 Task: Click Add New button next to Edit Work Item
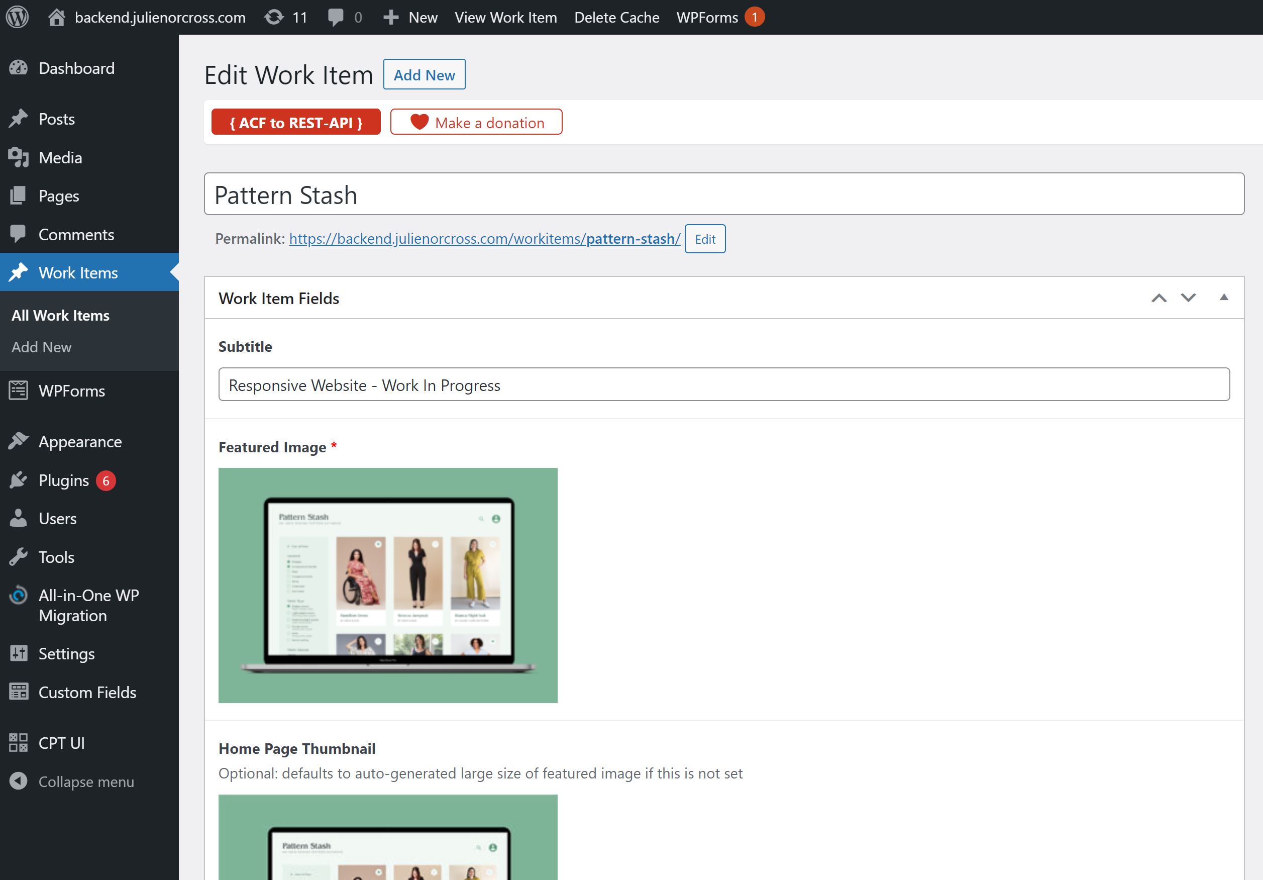(424, 74)
